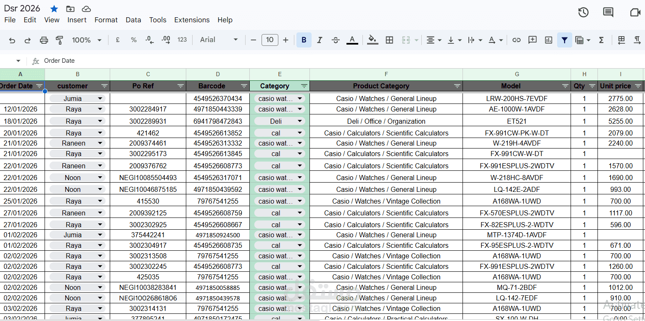This screenshot has height=321, width=645.
Task: Click the font size input box
Action: pyautogui.click(x=270, y=40)
